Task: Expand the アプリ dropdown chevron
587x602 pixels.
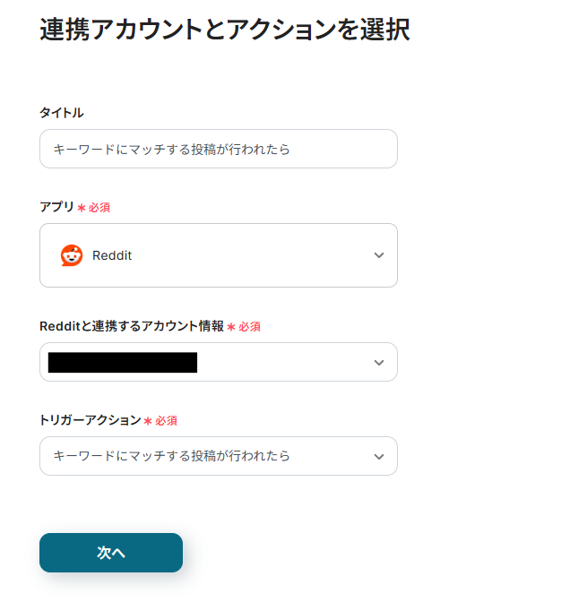Action: pos(379,255)
